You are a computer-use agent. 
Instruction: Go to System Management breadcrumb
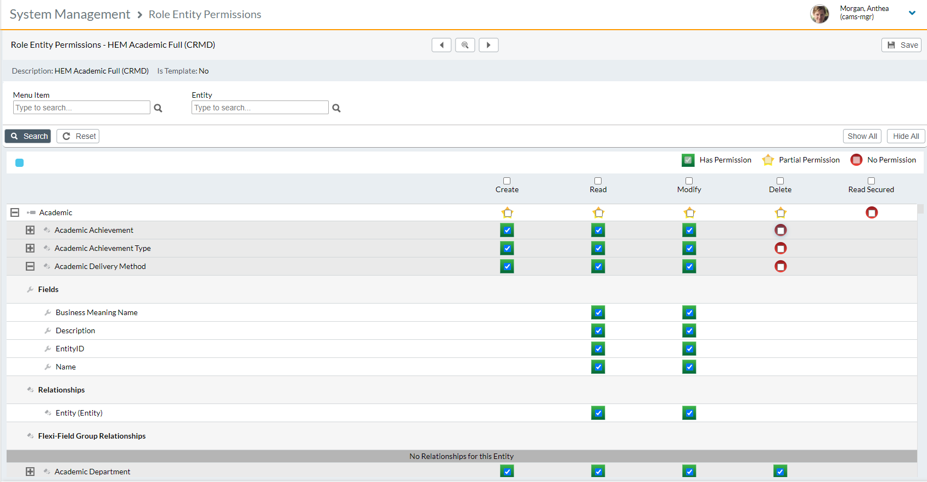[x=70, y=14]
